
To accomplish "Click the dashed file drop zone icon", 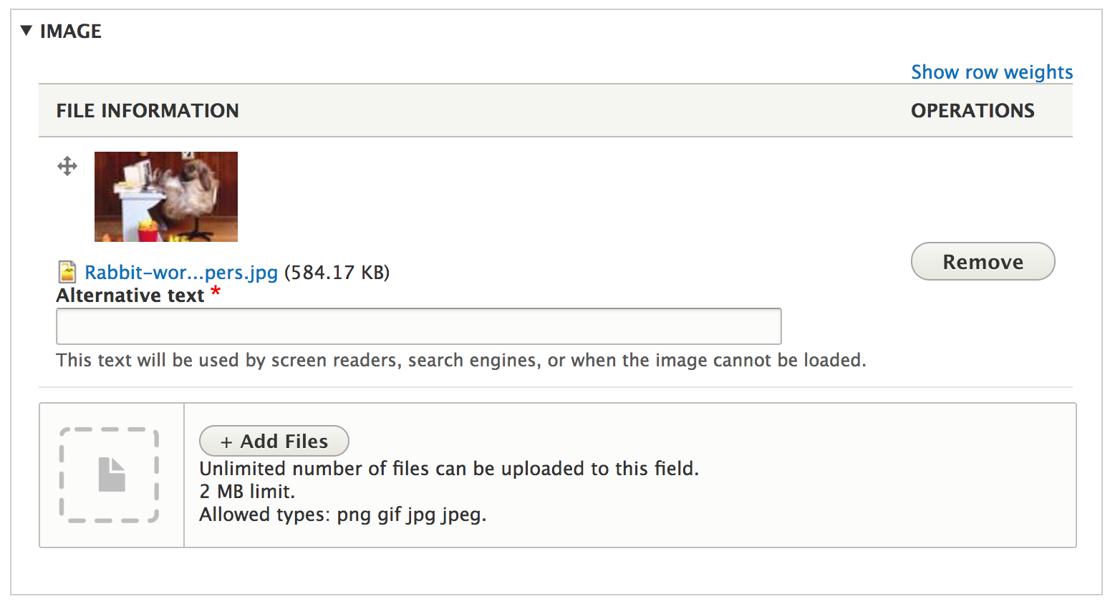I will click(110, 475).
